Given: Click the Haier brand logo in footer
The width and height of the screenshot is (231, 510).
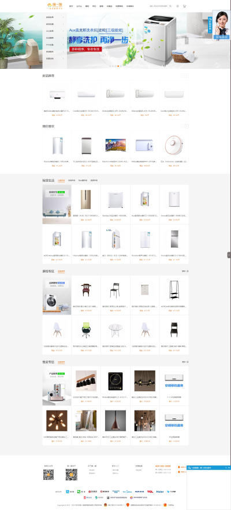Looking at the screenshot, I should 159,491.
